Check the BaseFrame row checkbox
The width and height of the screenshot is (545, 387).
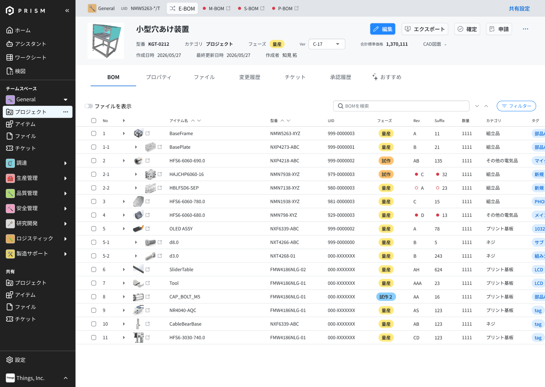(94, 133)
